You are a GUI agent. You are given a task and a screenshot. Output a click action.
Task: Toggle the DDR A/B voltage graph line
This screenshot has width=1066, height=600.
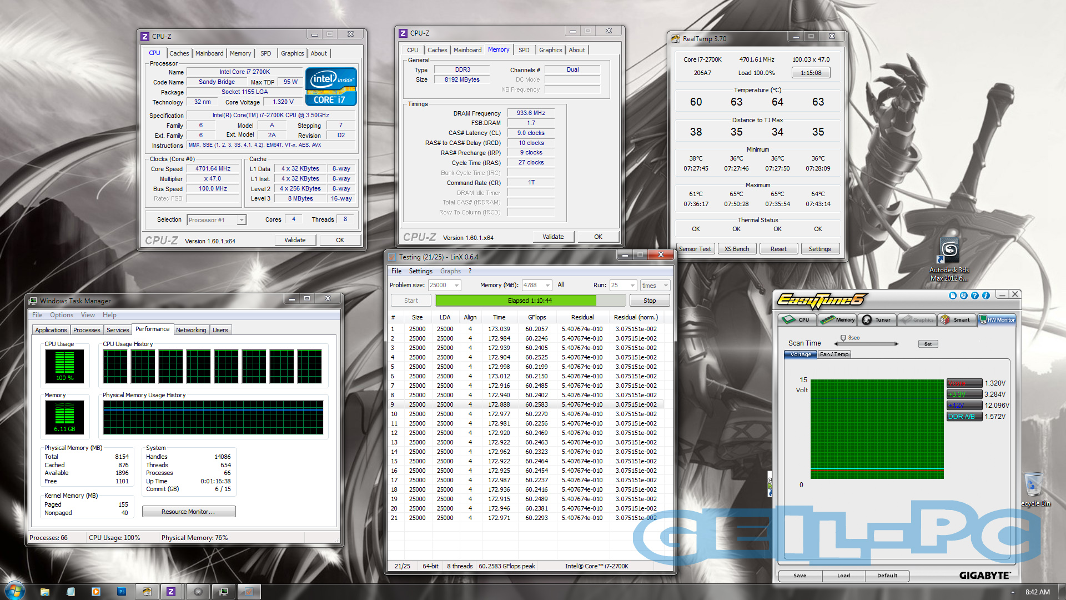[964, 417]
